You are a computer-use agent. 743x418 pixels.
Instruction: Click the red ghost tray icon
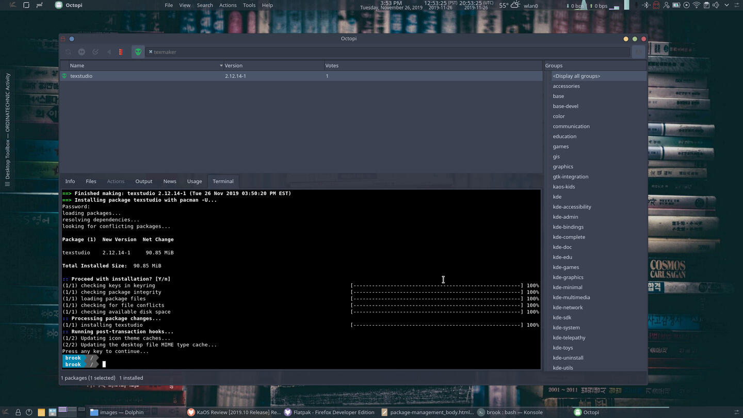656,5
